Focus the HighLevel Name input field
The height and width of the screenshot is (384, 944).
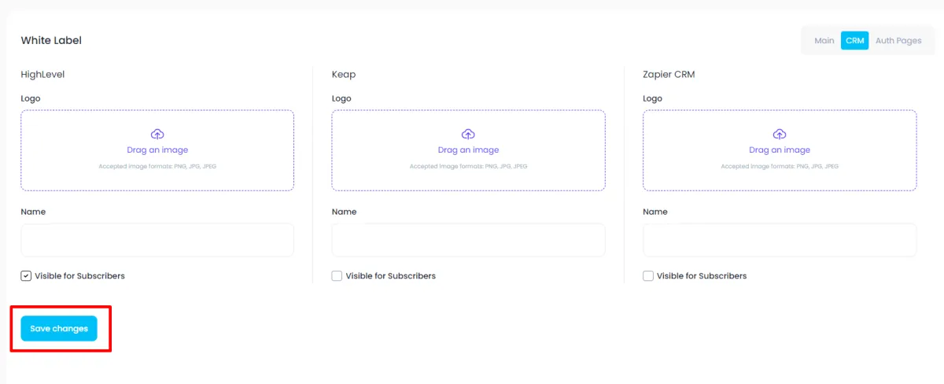pos(157,240)
